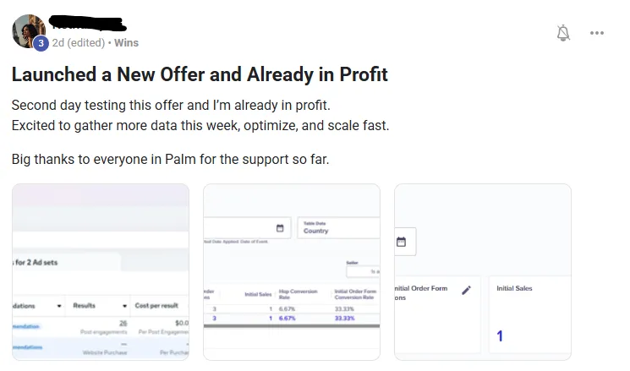Click the post author's profile avatar

28,31
